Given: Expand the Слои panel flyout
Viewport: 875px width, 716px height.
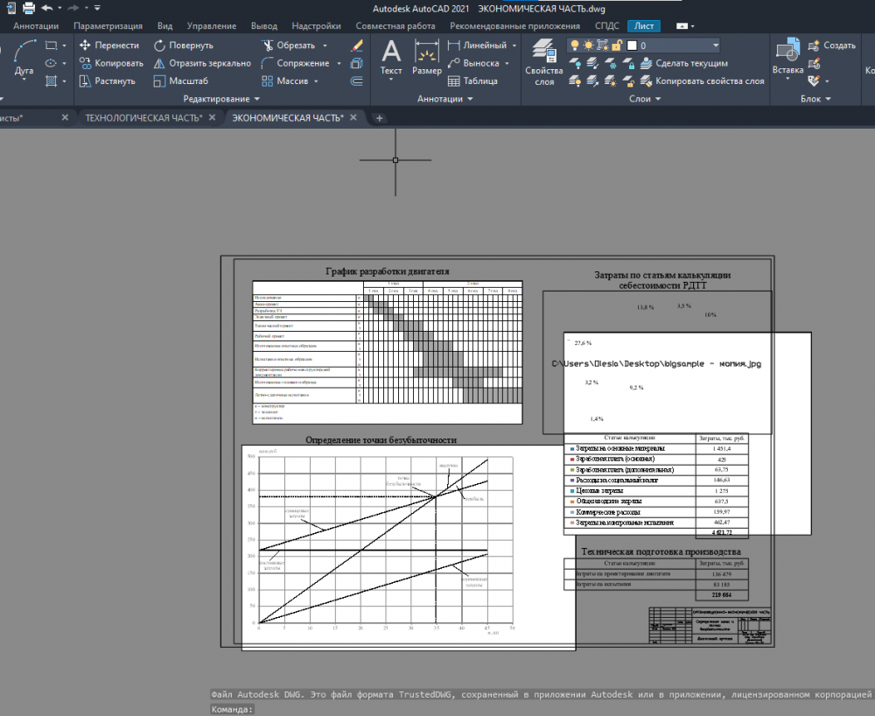Looking at the screenshot, I should [x=645, y=99].
